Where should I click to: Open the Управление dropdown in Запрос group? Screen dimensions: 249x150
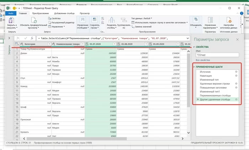click(x=56, y=27)
